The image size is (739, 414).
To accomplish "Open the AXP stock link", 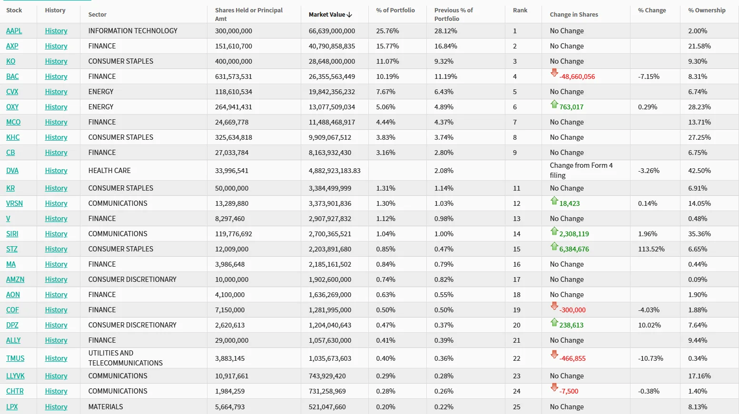I will [x=12, y=46].
